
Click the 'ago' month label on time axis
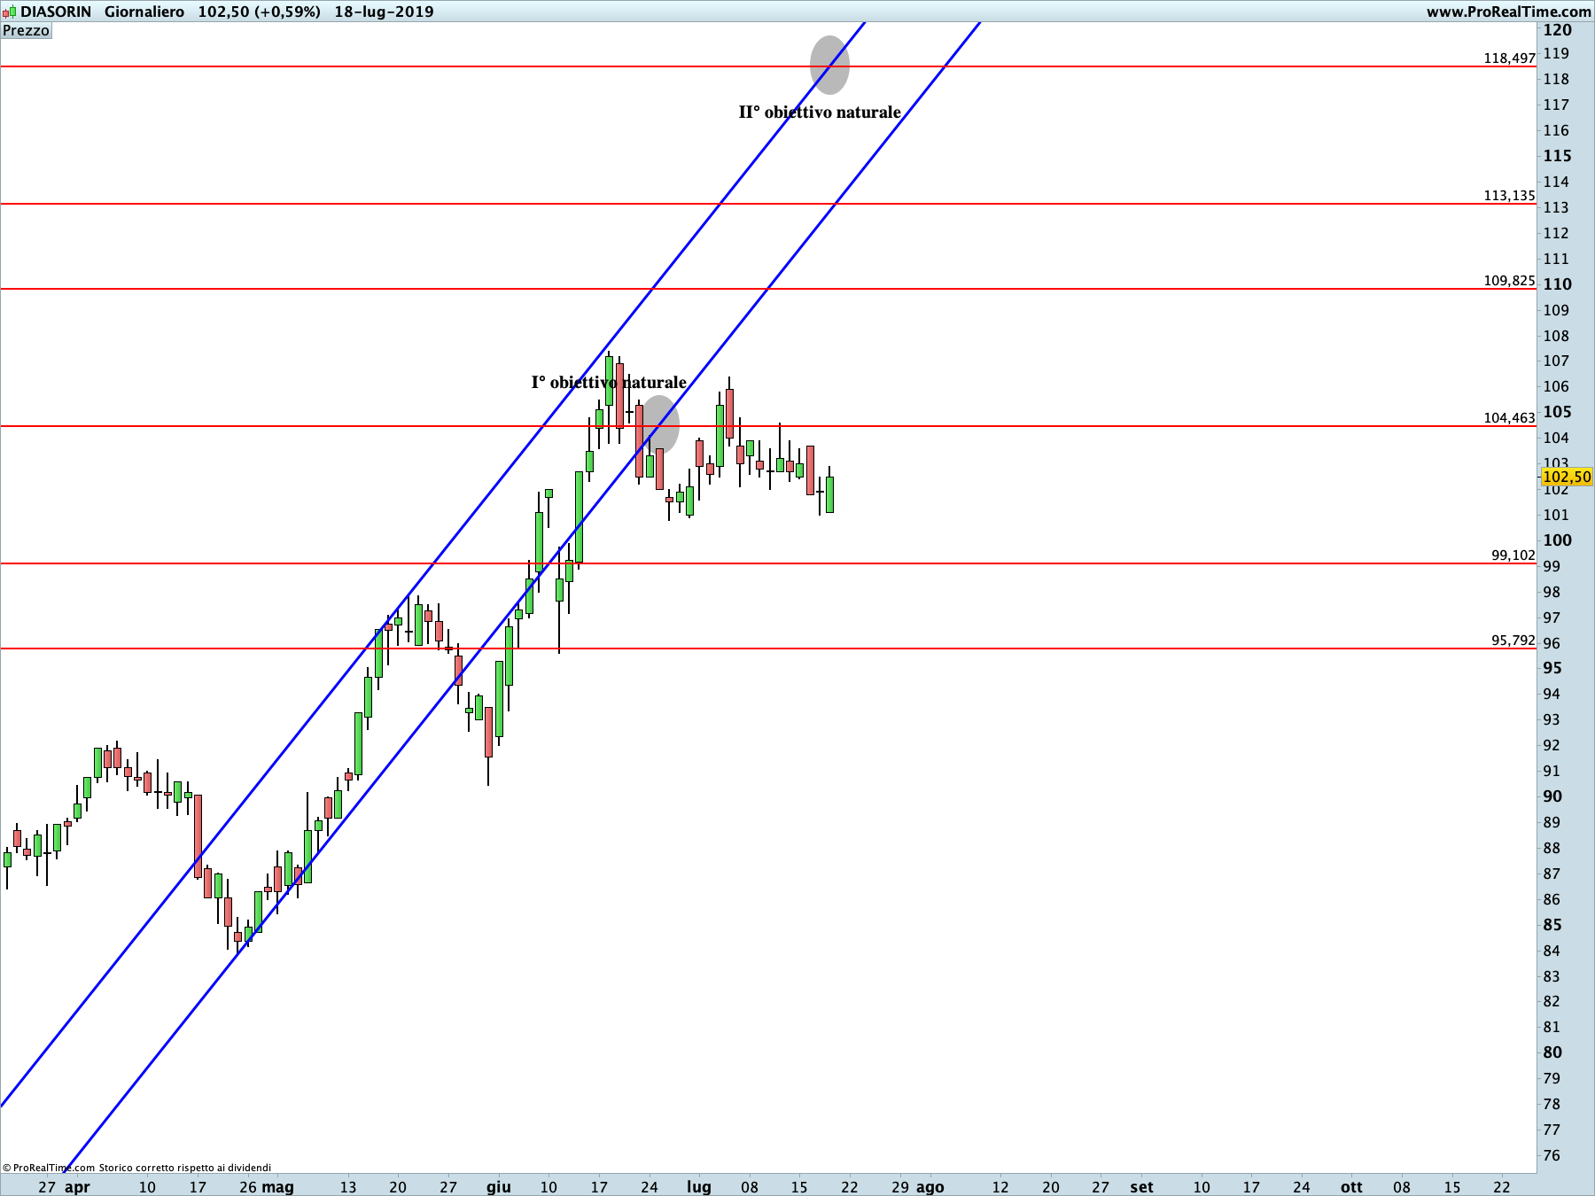[930, 1187]
